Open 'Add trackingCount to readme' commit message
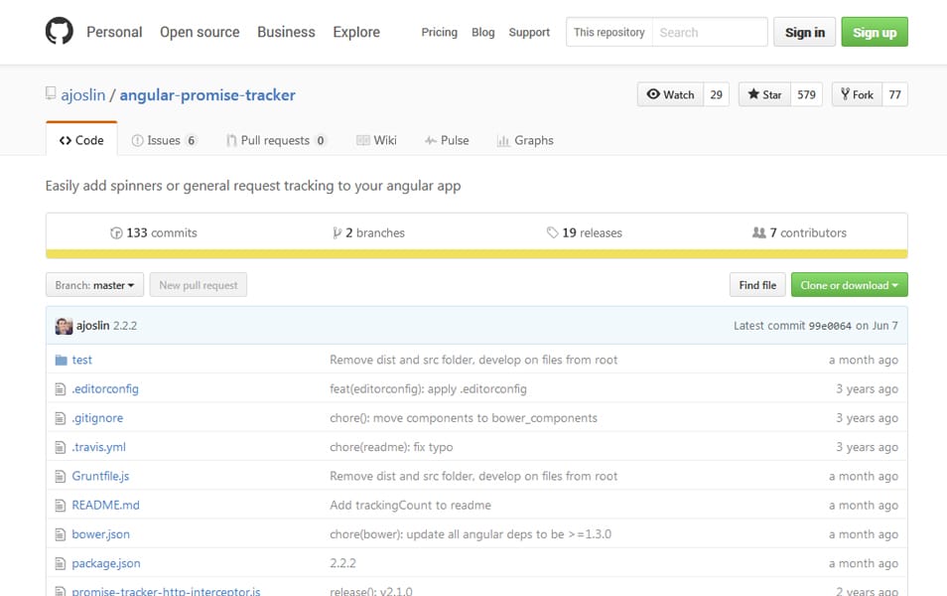 click(410, 506)
